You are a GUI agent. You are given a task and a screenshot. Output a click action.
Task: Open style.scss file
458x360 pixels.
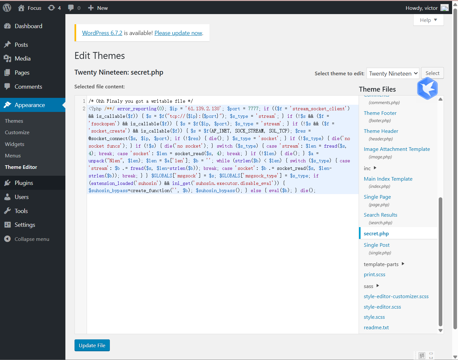coord(374,317)
